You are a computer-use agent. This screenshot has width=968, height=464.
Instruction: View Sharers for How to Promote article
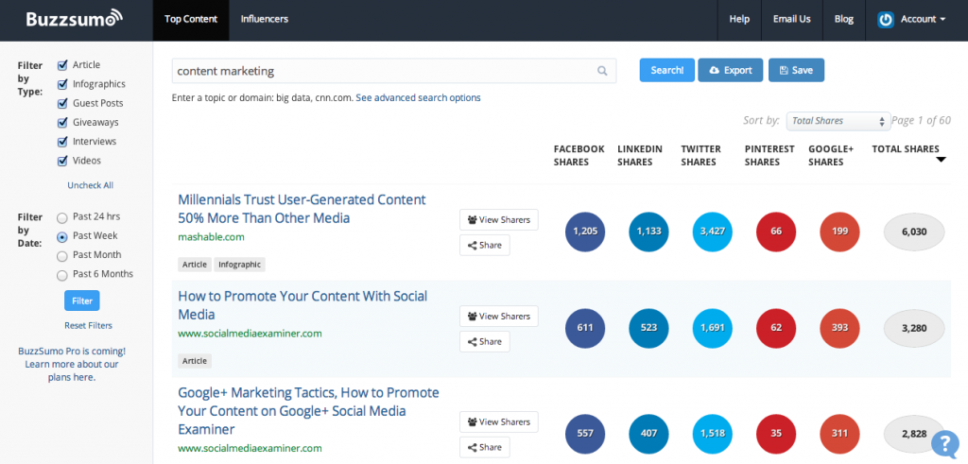point(499,316)
